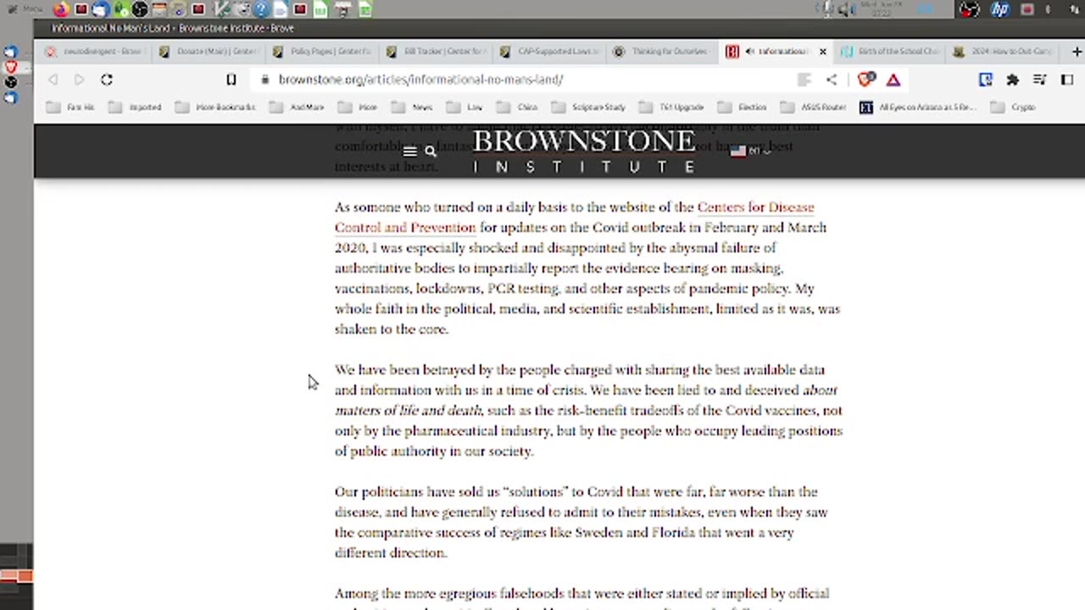Switch workspace via the bottom-left pager

tap(16, 577)
